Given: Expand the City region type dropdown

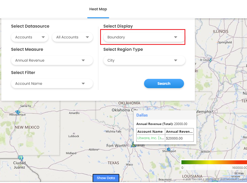Looking at the screenshot, I should coord(144,60).
